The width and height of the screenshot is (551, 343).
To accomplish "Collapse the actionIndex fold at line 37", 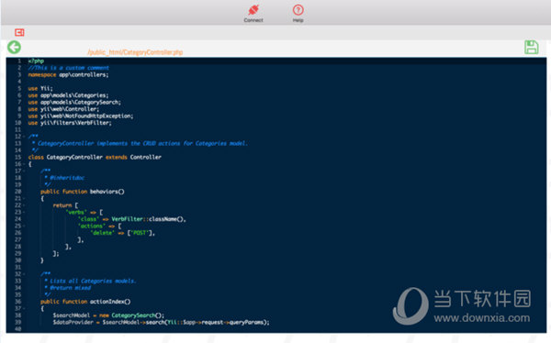I will (24, 308).
